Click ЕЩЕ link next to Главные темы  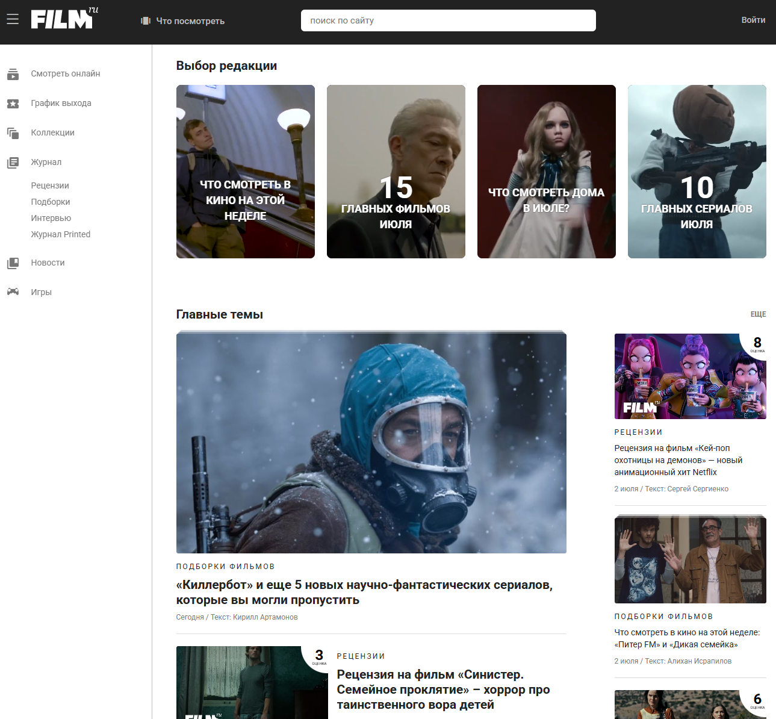(758, 314)
